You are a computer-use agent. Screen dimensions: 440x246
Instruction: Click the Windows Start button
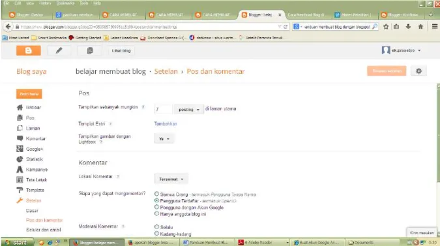(18, 242)
